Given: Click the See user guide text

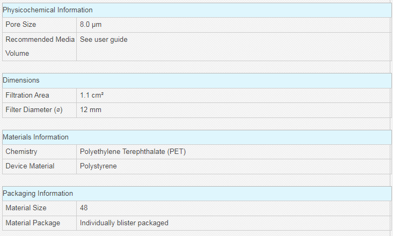Looking at the screenshot, I should click(x=104, y=40).
